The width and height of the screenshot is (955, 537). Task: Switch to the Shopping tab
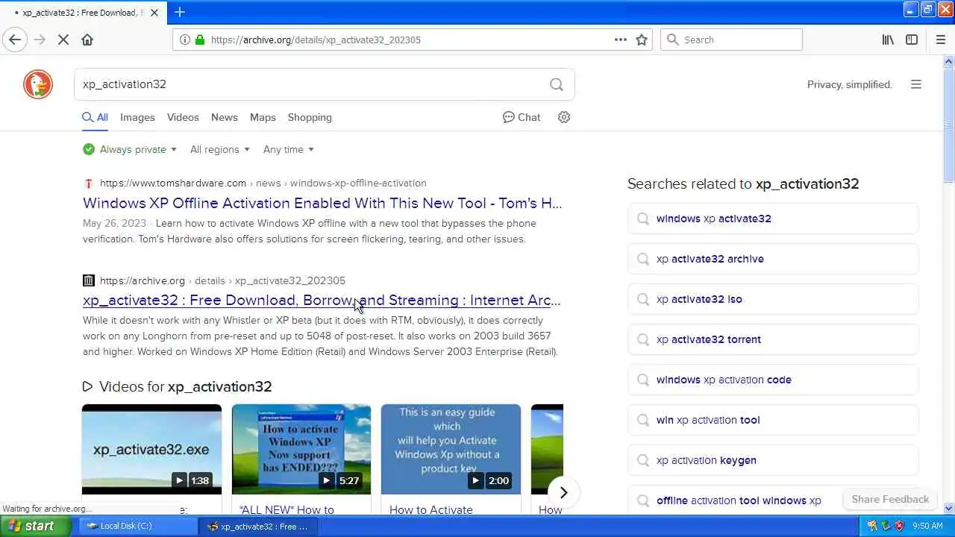tap(310, 117)
